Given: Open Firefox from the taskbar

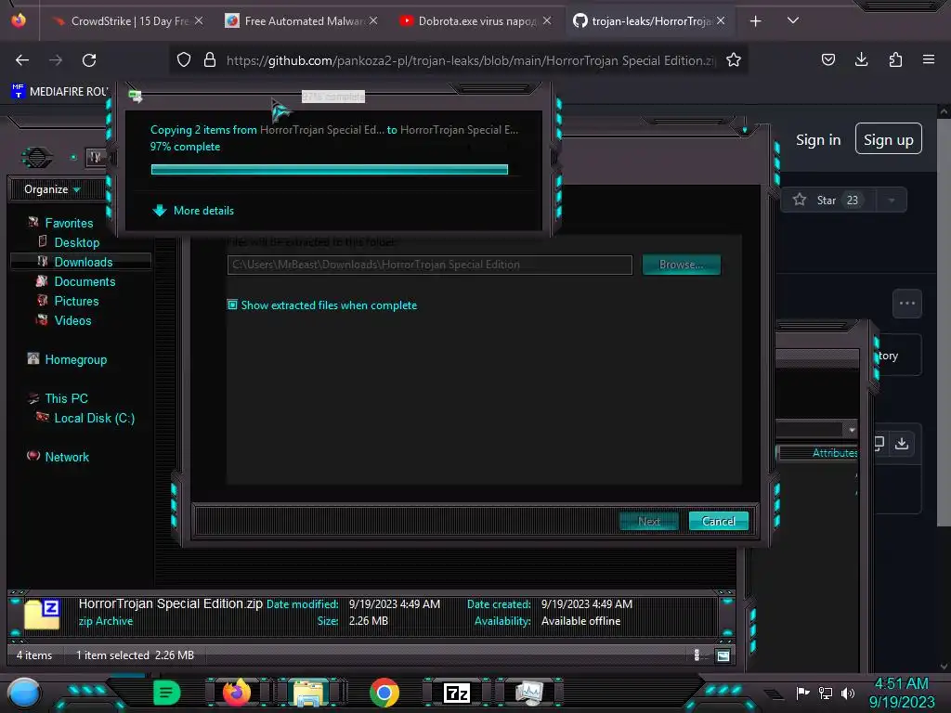Looking at the screenshot, I should point(237,693).
